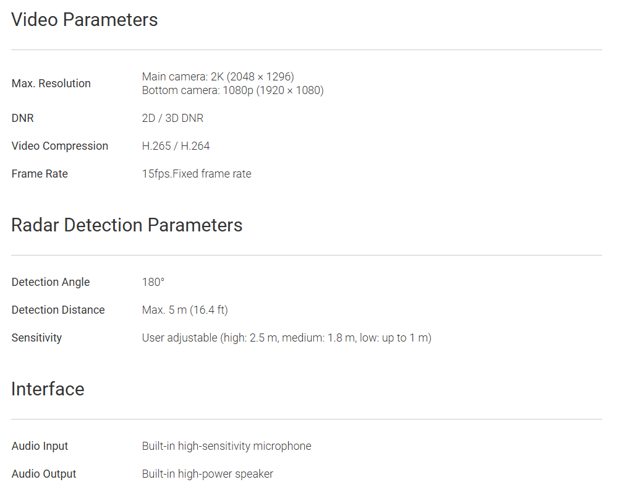The height and width of the screenshot is (482, 630).
Task: Select the 2D / 3D DNR value
Action: (x=172, y=118)
